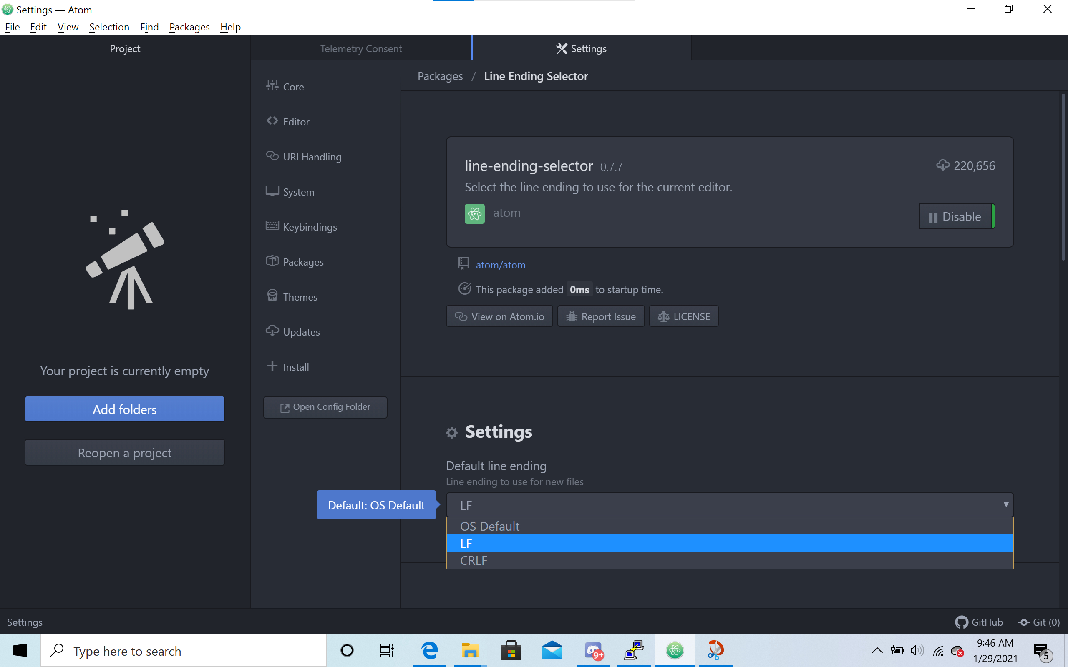Click the download count cloud icon
This screenshot has height=667, width=1068.
click(x=943, y=165)
